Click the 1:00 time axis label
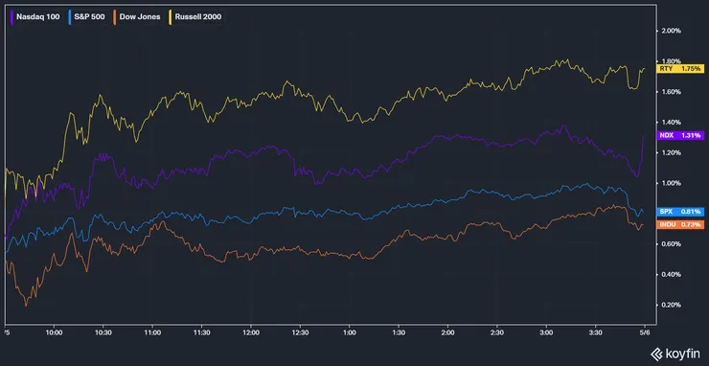This screenshot has height=366, width=709. (350, 332)
